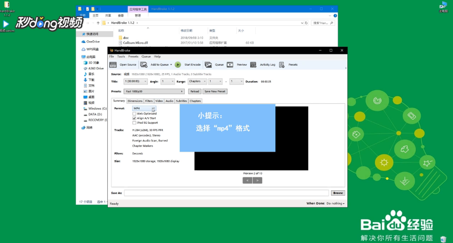Click the Save As destination path field
Screen dimensions: 453x243
pyautogui.click(x=226, y=193)
